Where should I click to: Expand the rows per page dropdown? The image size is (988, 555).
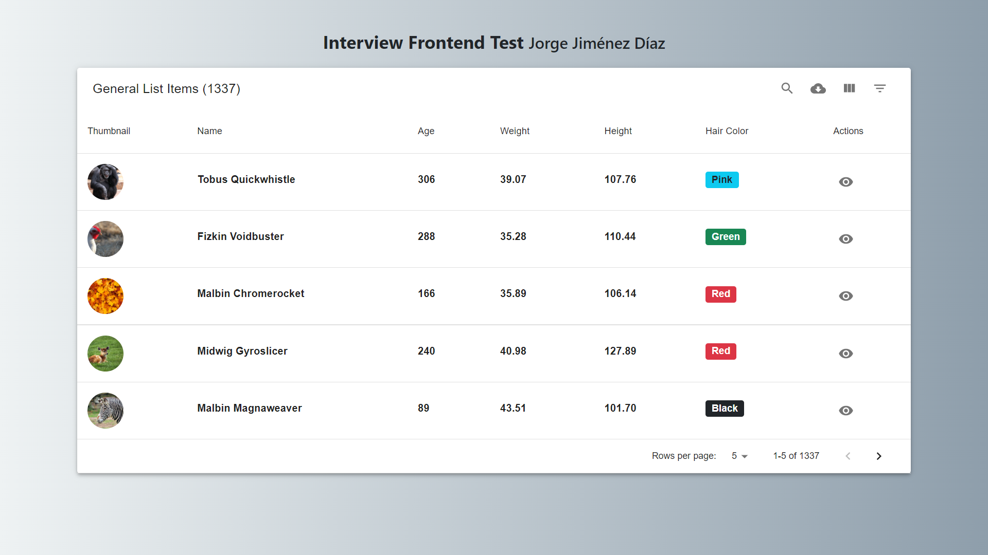tap(739, 456)
